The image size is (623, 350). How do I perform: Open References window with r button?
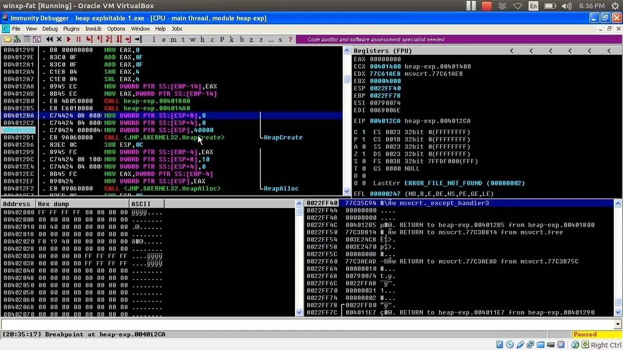coord(261,39)
